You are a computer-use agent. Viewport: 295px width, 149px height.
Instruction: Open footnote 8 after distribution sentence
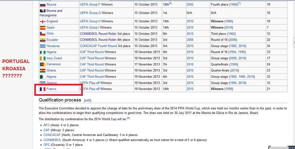[x=128, y=118]
